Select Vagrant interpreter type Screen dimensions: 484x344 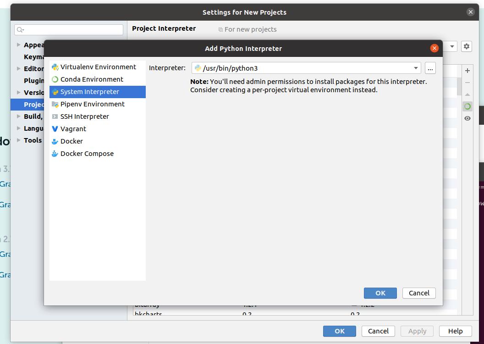[x=73, y=129]
